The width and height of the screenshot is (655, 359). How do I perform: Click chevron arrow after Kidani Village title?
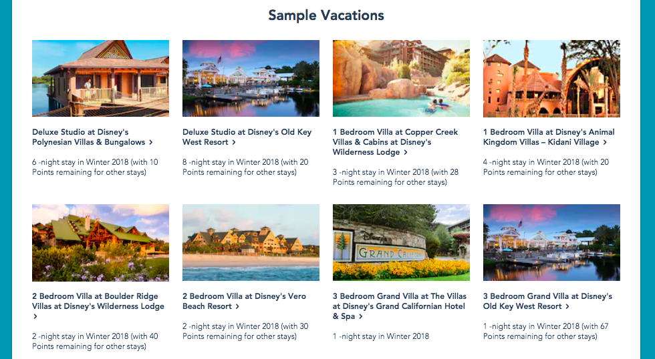click(x=605, y=143)
